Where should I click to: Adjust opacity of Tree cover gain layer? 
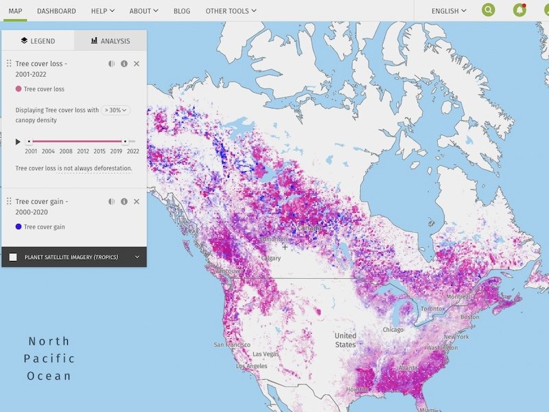pyautogui.click(x=112, y=201)
